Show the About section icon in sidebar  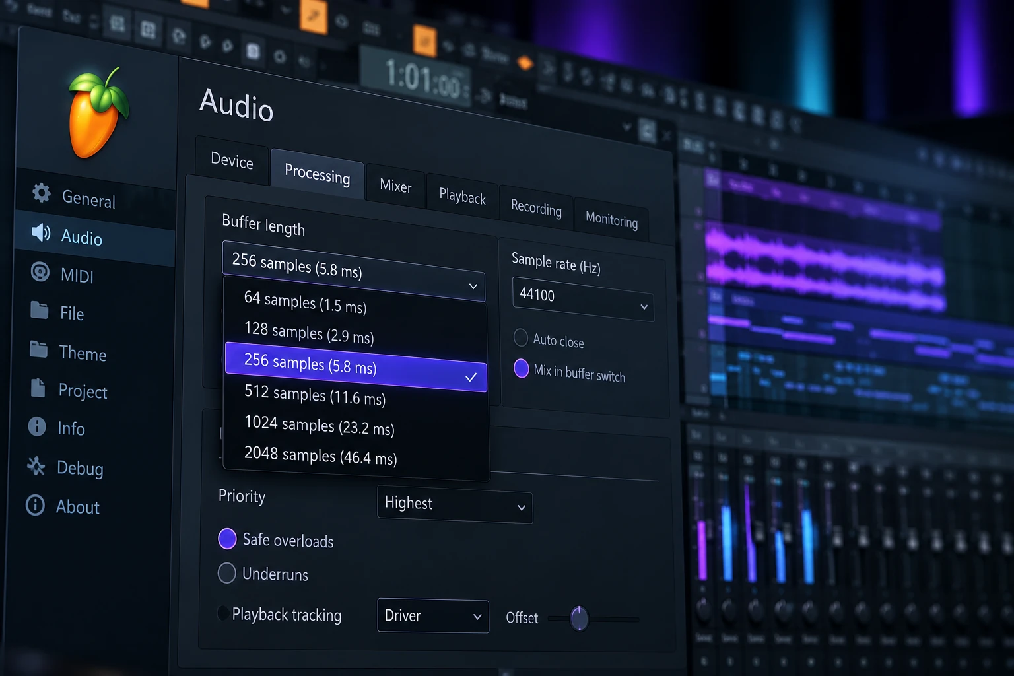pyautogui.click(x=35, y=505)
